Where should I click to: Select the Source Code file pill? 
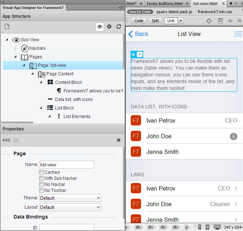coord(140,12)
